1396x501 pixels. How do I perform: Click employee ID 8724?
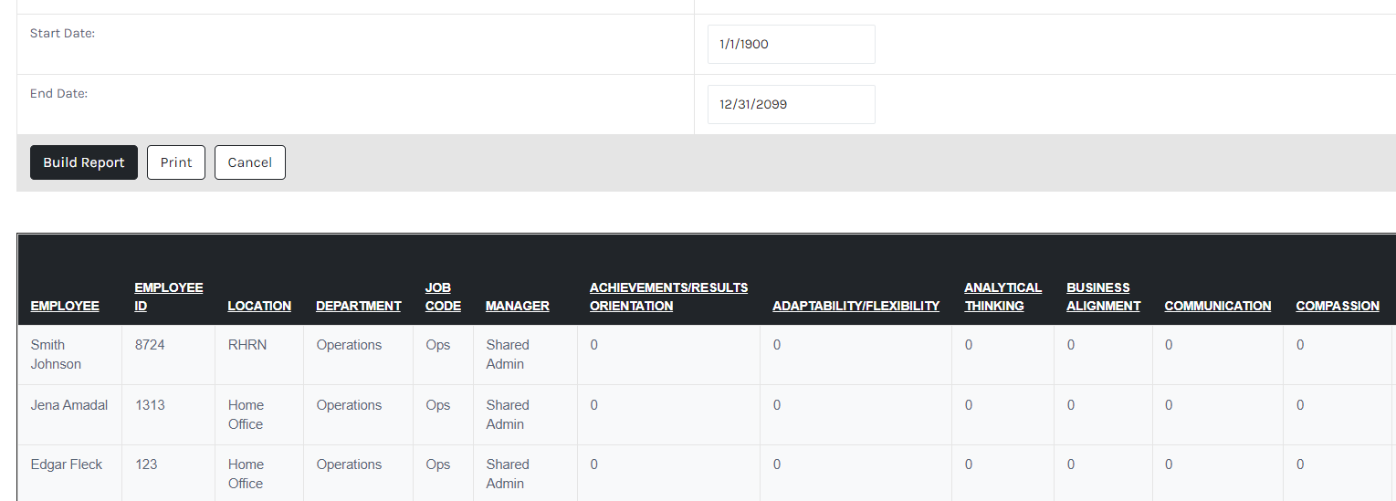150,345
